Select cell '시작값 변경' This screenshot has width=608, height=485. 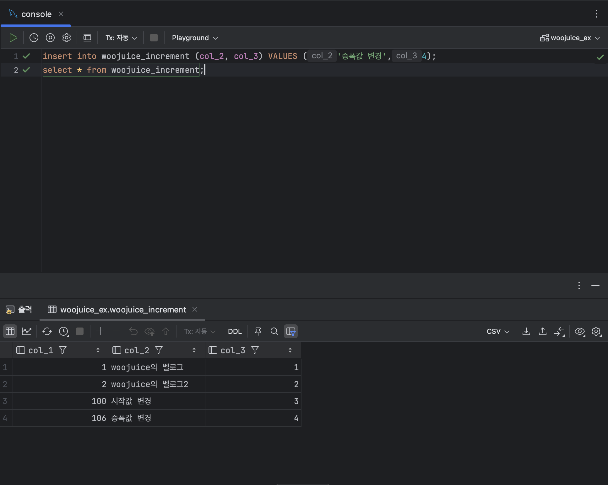pos(157,401)
